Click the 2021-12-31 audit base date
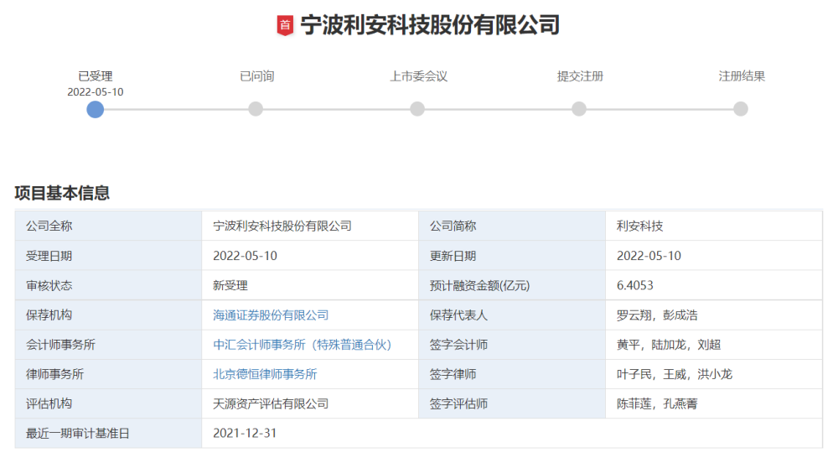 [245, 433]
